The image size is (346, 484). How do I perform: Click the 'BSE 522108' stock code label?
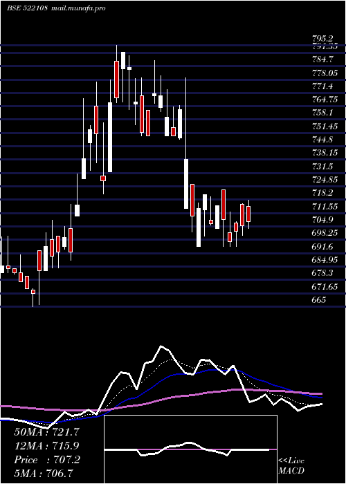click(27, 8)
